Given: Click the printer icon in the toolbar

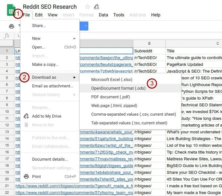Looking at the screenshot, I should coord(12,26).
